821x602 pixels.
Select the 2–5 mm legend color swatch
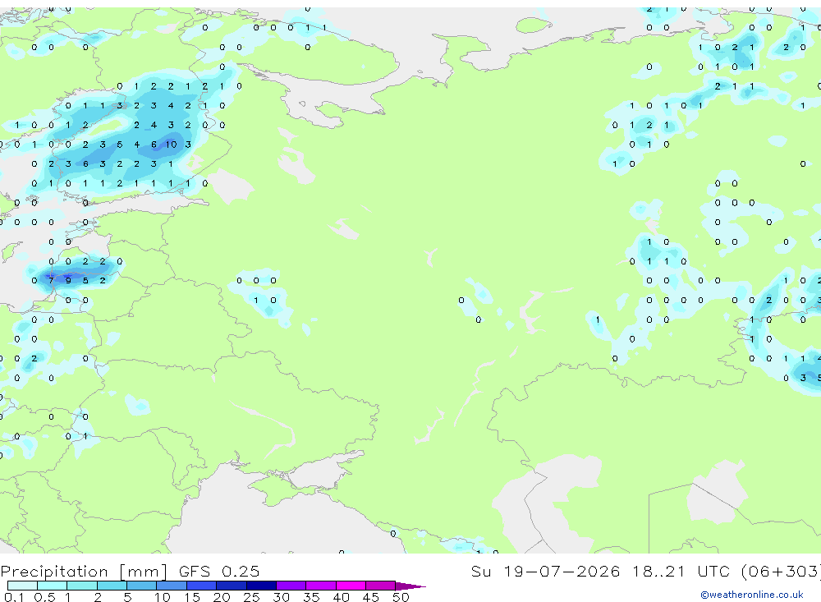(x=112, y=586)
